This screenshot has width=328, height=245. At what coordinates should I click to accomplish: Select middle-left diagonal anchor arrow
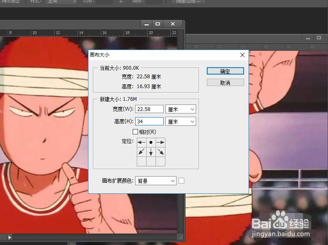pyautogui.click(x=142, y=152)
